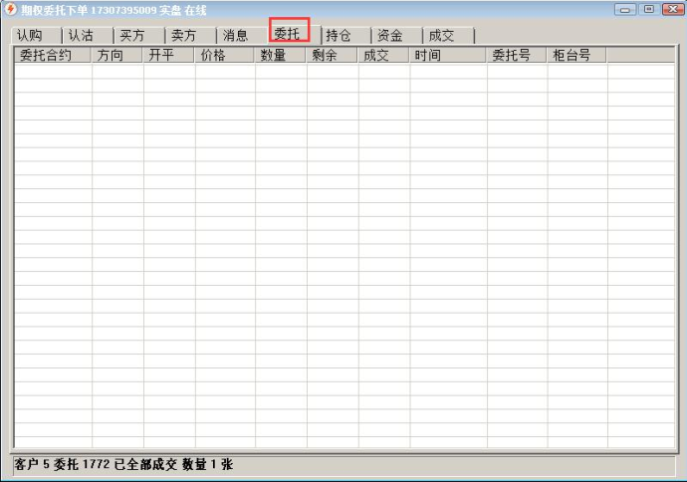687x482 pixels.
Task: Open the 认沽 tab
Action: 81,36
